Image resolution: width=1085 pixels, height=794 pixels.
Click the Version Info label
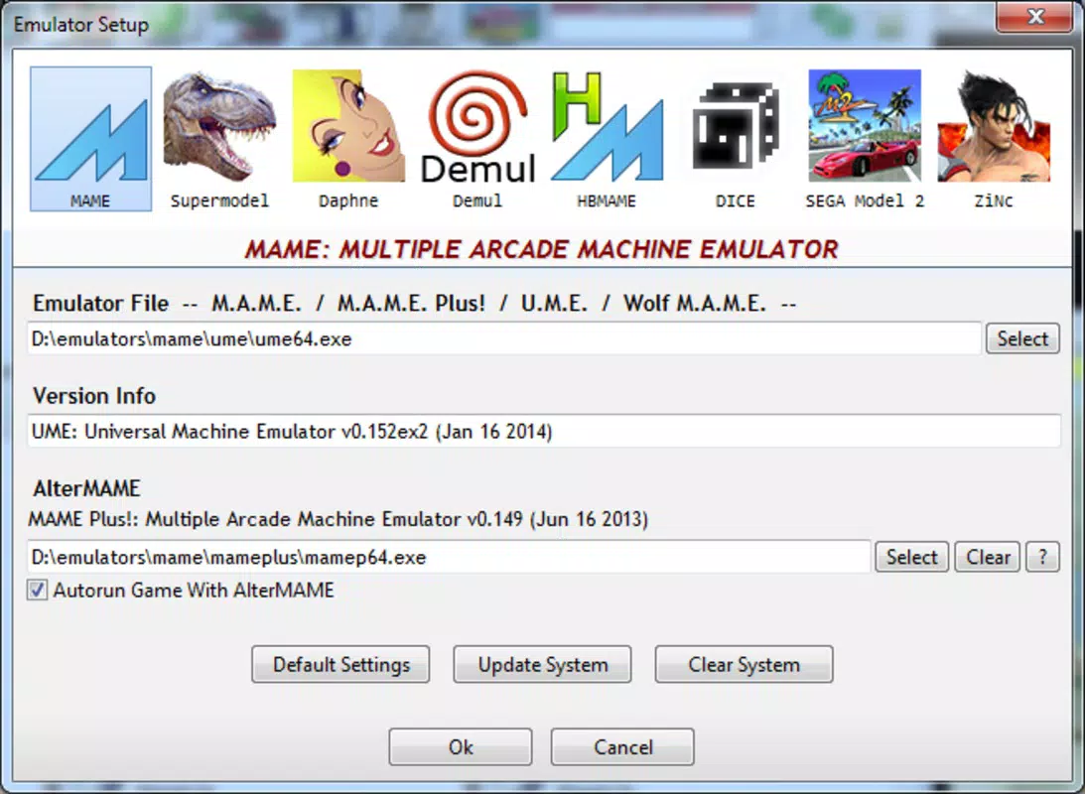[x=94, y=396]
